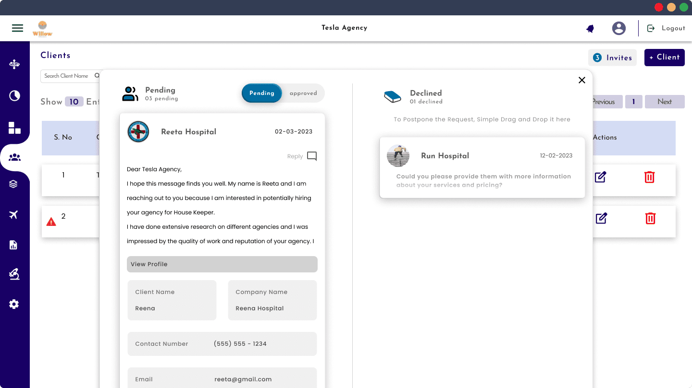Open the microscope sidebar icon
This screenshot has width=692, height=388.
14,274
